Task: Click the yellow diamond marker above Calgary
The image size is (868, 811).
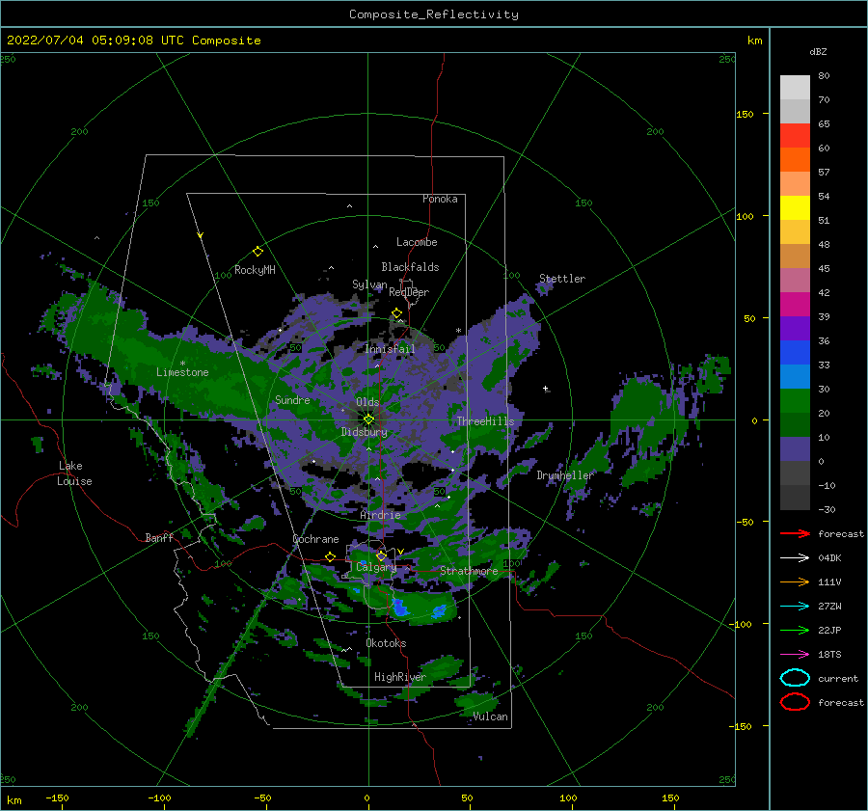Action: 381,555
